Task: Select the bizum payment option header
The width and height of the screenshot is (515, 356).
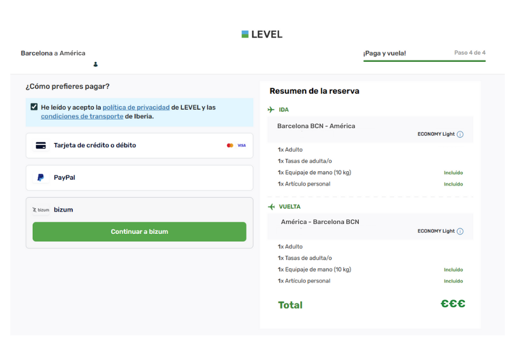Action: point(140,210)
